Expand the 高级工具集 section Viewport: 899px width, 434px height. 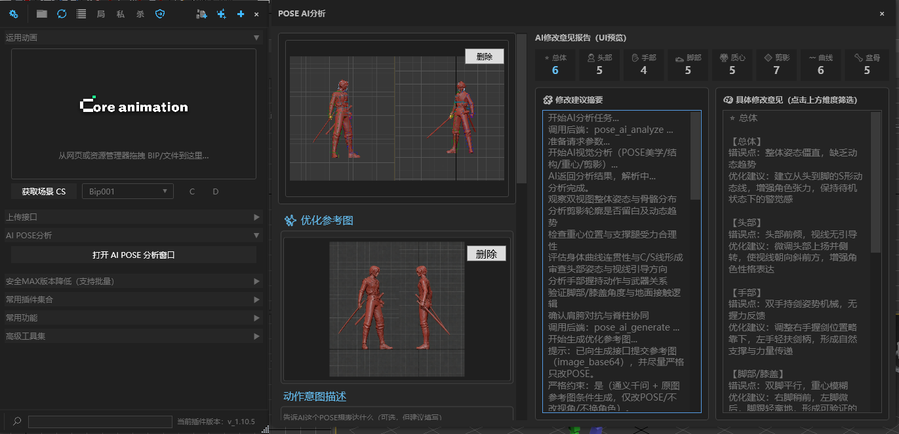point(134,336)
